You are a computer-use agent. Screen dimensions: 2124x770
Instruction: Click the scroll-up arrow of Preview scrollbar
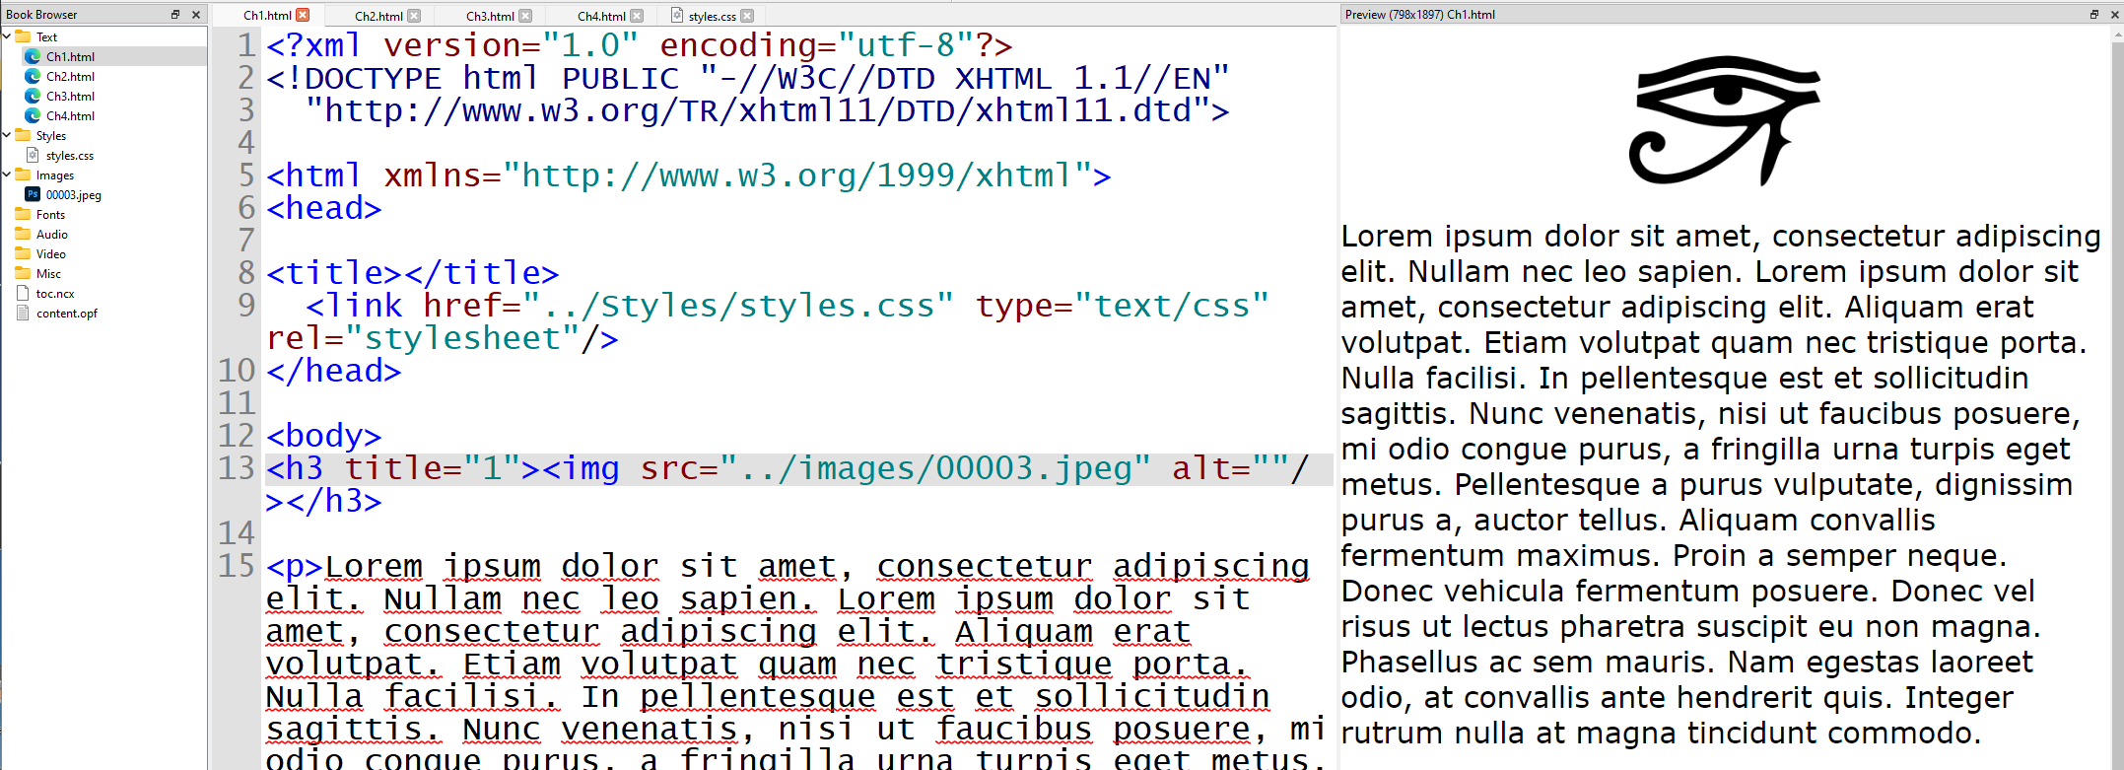(2117, 34)
